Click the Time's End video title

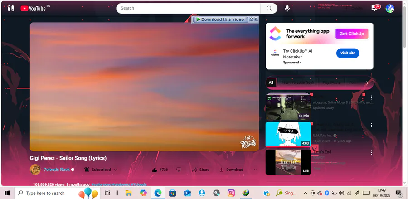coord(322,152)
